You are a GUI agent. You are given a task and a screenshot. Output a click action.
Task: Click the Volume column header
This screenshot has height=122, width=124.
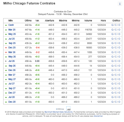pyautogui.click(x=88, y=21)
